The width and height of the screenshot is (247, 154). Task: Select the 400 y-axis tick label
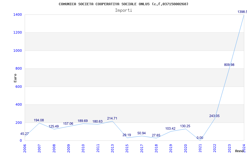pos(19,104)
